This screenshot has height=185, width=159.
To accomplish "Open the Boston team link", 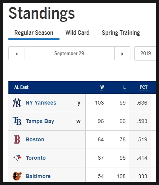I will pyautogui.click(x=35, y=139).
